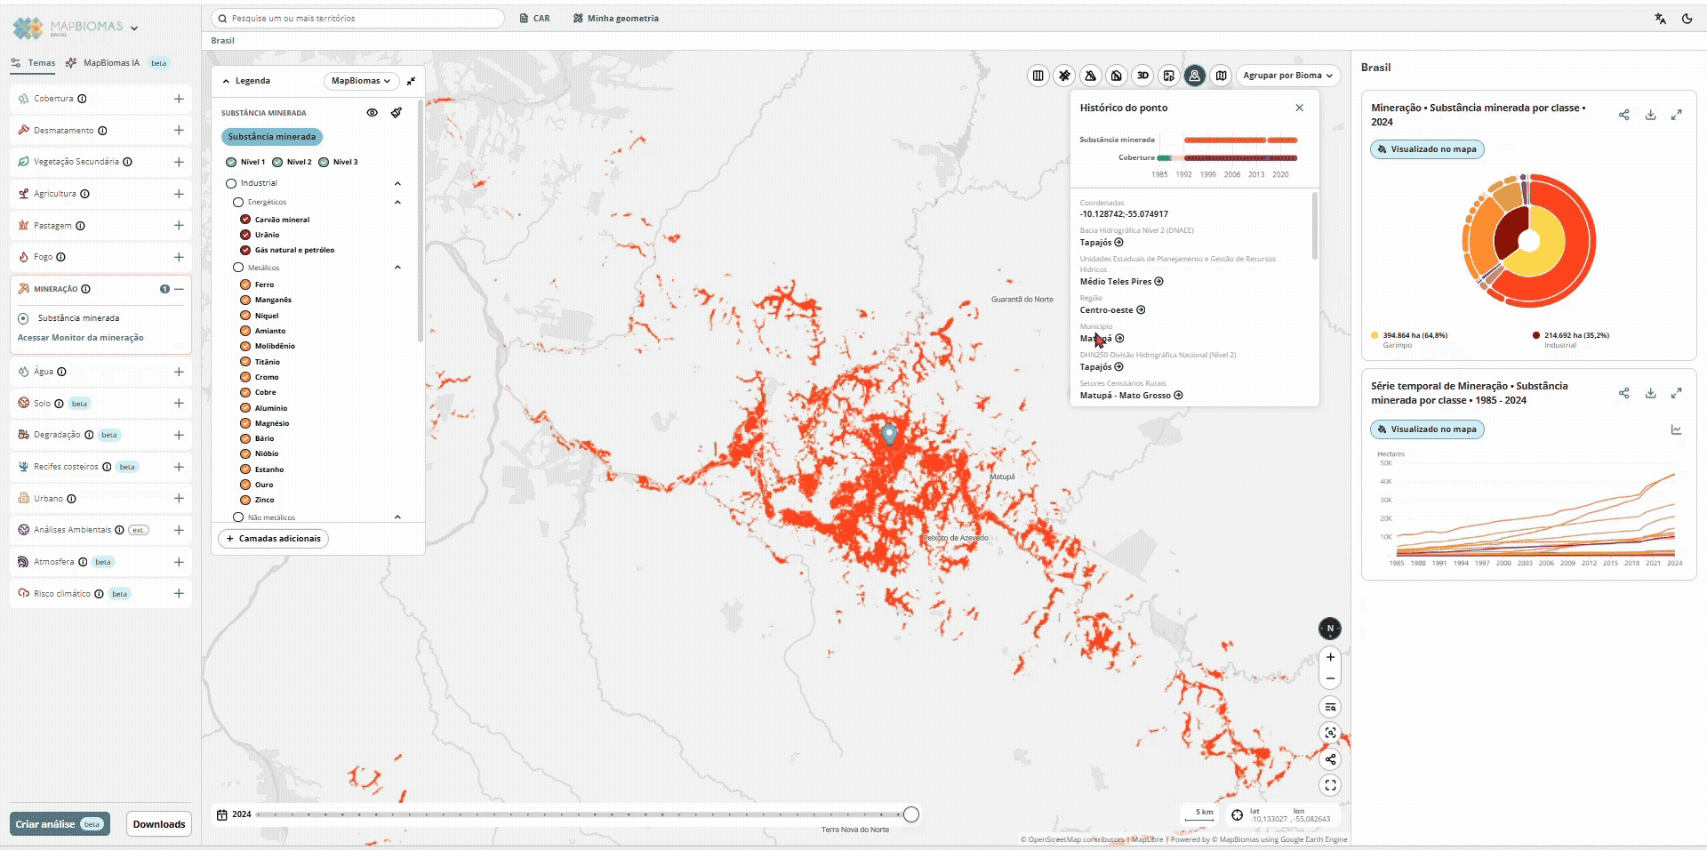Open the MapBiomas legend dropdown
This screenshot has height=850, width=1707.
(361, 81)
